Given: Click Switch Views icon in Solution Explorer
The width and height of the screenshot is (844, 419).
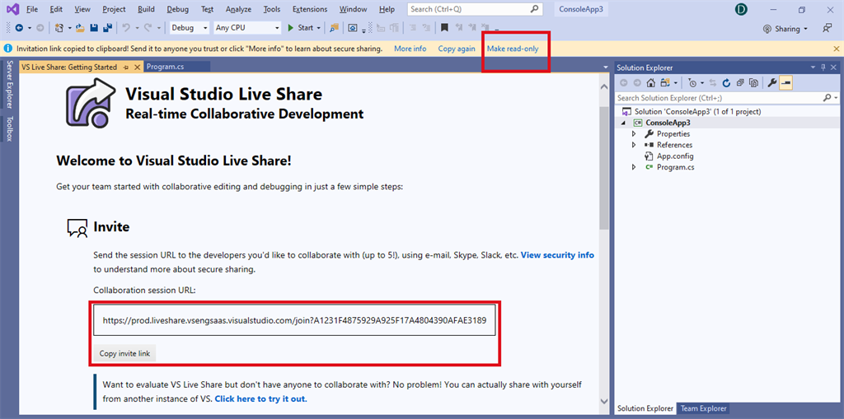Looking at the screenshot, I should [665, 83].
